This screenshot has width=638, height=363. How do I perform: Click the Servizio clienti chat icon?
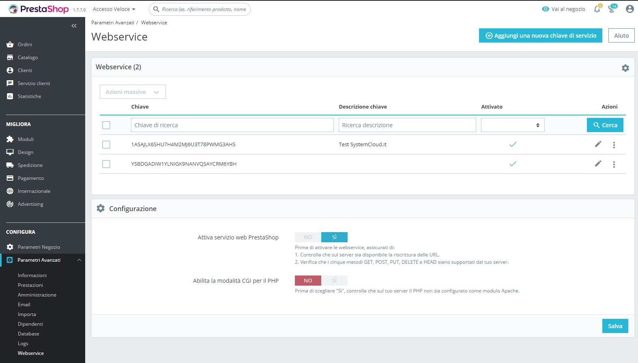coord(10,83)
